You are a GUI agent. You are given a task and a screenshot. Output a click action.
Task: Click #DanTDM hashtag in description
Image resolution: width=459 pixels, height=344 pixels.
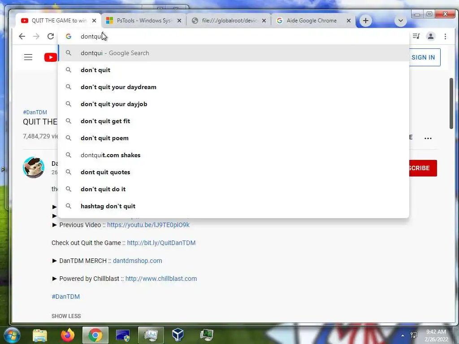(65, 297)
